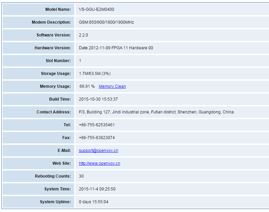269x212 pixels.
Task: Click the Modem Description: label
Action: 51,22
